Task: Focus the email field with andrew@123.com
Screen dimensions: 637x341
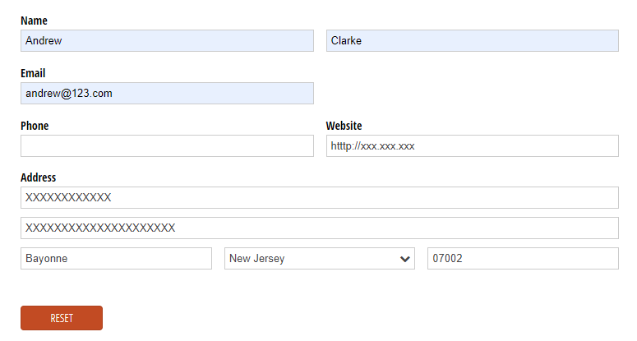Action: pos(167,94)
